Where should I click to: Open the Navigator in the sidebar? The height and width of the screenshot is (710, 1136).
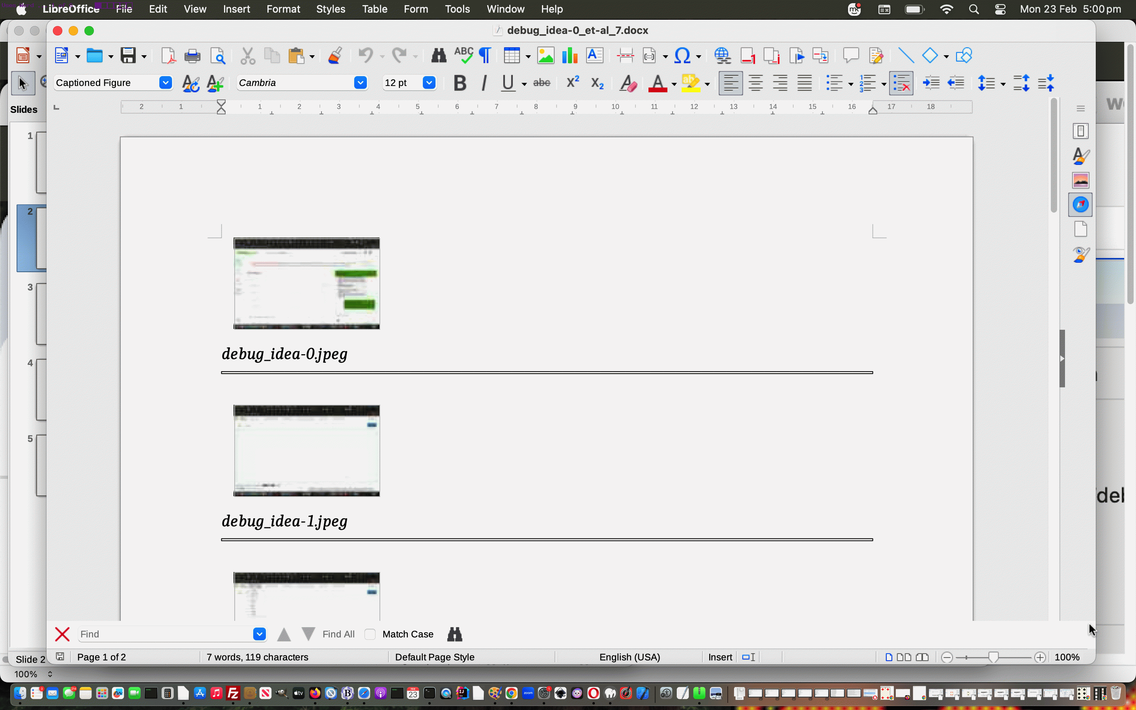[1080, 204]
